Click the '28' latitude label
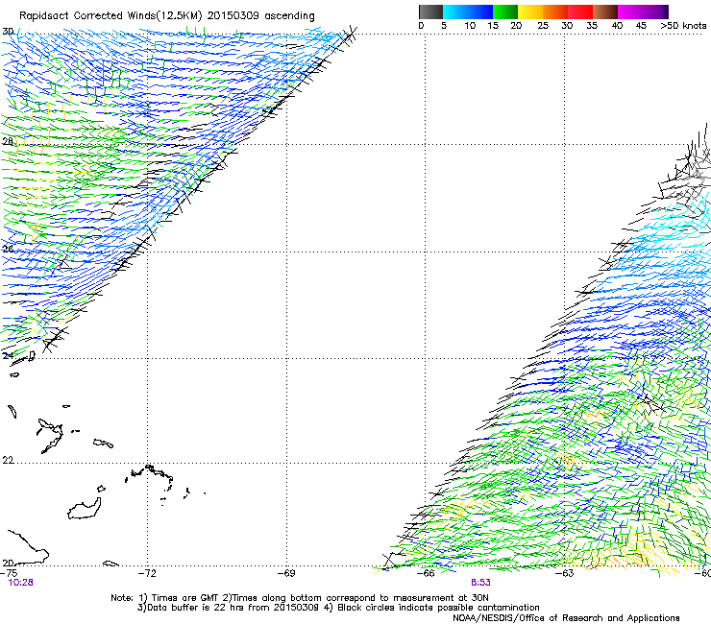 [8, 141]
